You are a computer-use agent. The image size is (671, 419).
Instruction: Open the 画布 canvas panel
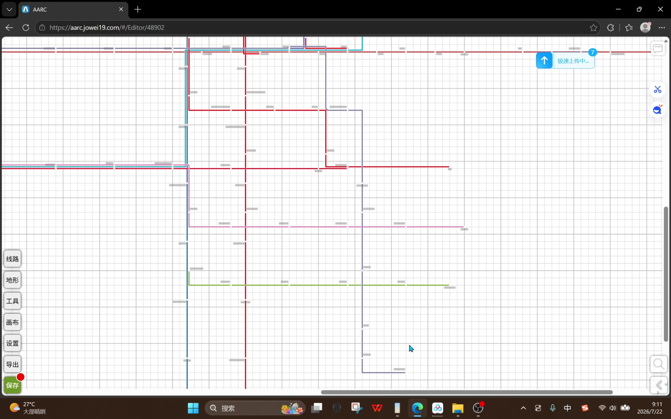(12, 322)
